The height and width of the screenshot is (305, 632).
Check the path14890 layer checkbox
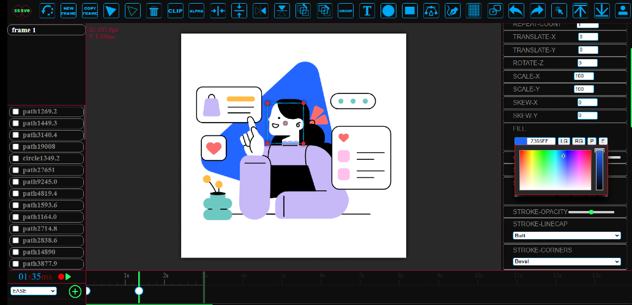pos(16,253)
